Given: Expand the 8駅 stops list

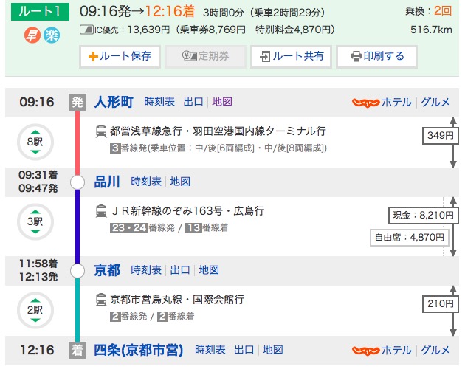Looking at the screenshot, I should coord(35,142).
